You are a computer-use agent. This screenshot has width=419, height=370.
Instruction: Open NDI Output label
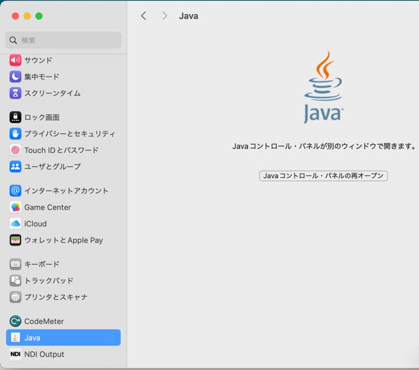pyautogui.click(x=44, y=354)
